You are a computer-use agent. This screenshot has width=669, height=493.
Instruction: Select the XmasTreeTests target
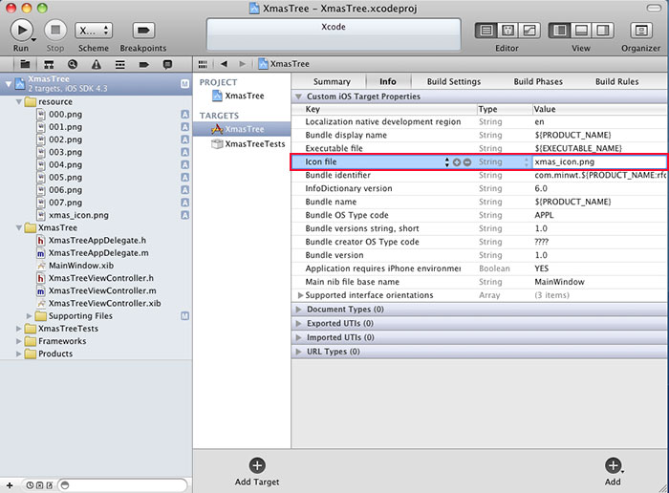pyautogui.click(x=255, y=144)
